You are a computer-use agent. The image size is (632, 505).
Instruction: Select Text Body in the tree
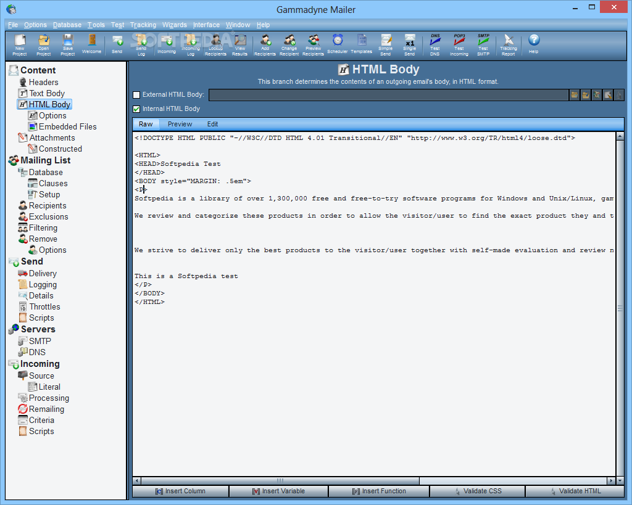[x=41, y=94]
